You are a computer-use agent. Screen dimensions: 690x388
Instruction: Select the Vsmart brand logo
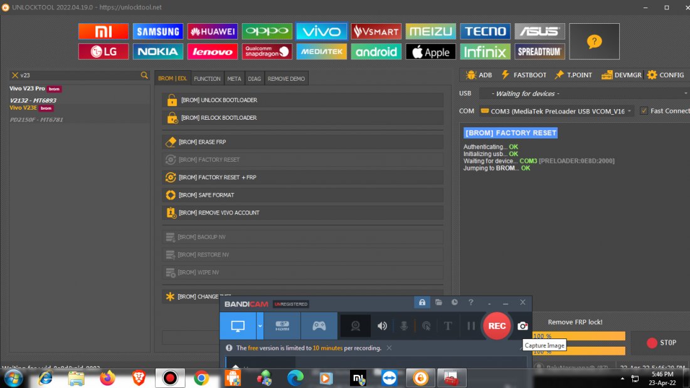[x=376, y=31]
